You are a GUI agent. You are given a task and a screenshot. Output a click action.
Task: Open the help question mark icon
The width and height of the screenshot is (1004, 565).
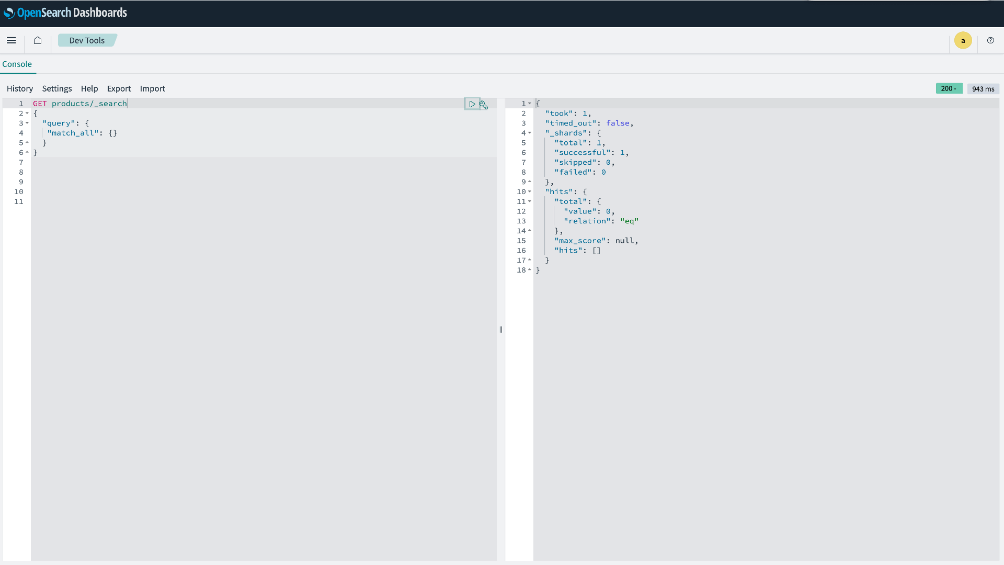tap(990, 40)
